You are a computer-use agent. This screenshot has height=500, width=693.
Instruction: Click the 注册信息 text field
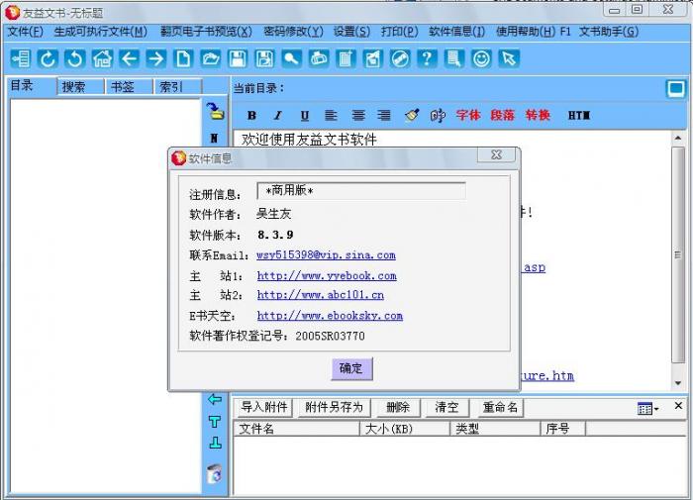(360, 191)
